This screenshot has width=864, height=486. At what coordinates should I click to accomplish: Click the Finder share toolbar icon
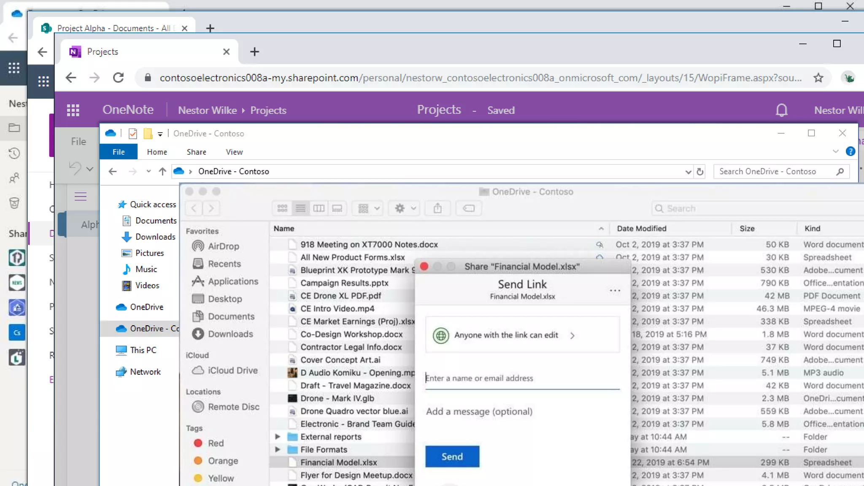(437, 208)
